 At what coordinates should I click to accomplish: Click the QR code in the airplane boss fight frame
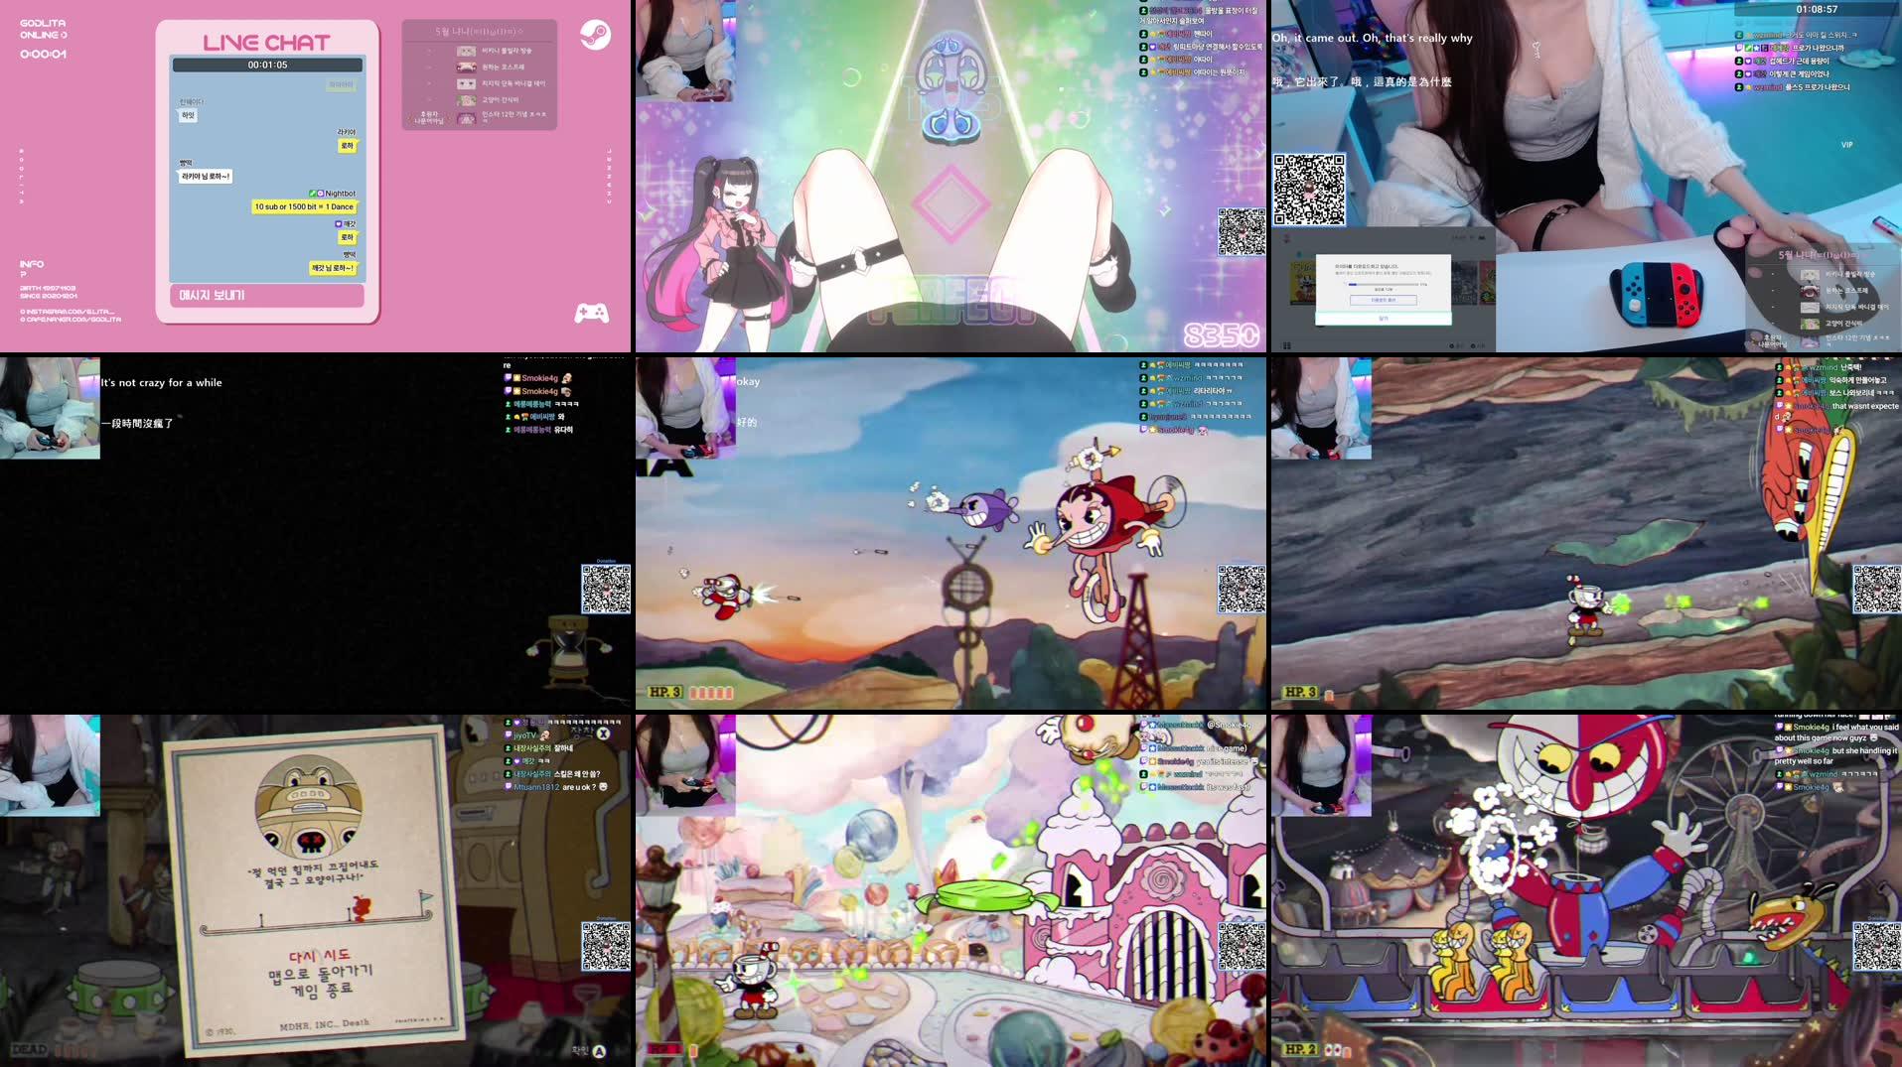pos(1242,590)
